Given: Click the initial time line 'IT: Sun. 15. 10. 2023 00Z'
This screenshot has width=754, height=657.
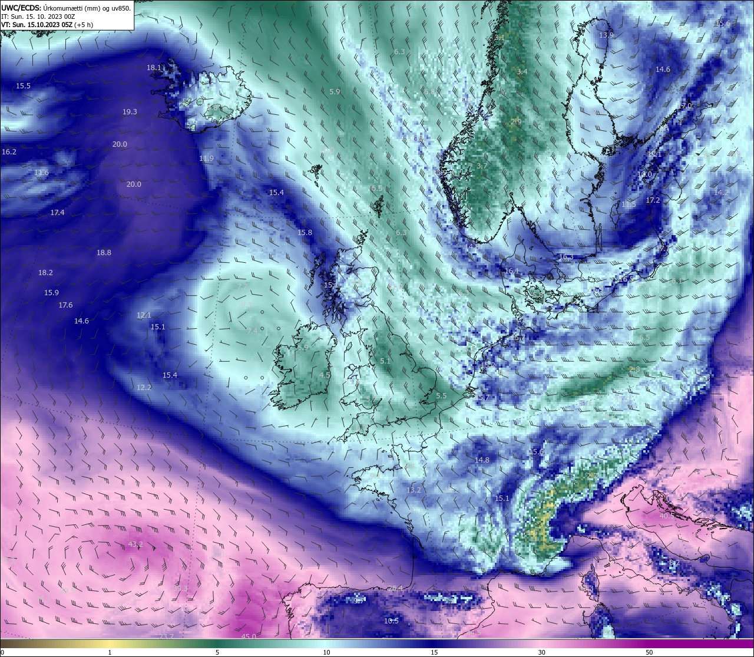Looking at the screenshot, I should click(38, 16).
